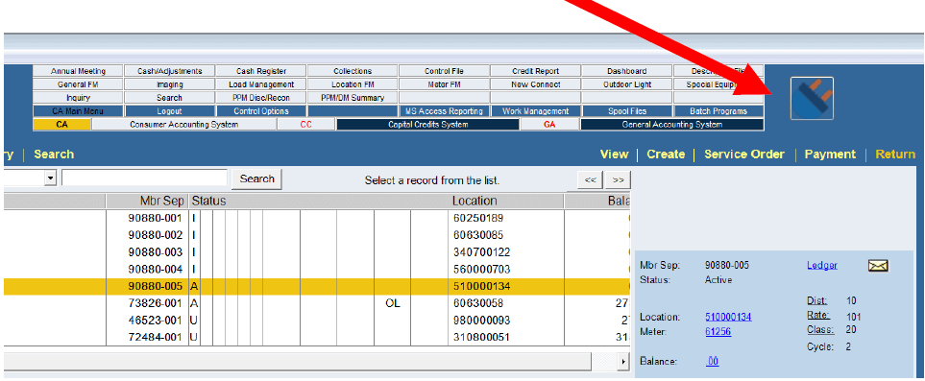The width and height of the screenshot is (925, 381).
Task: Click the Status column header
Action: click(208, 202)
